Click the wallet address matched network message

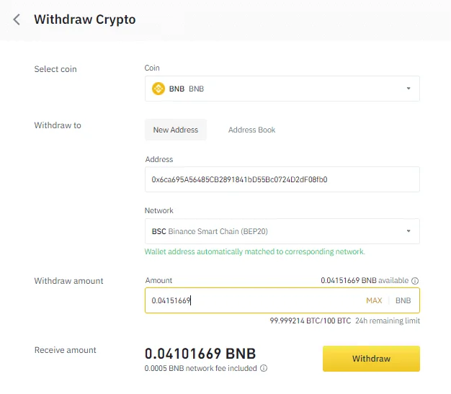coord(254,251)
